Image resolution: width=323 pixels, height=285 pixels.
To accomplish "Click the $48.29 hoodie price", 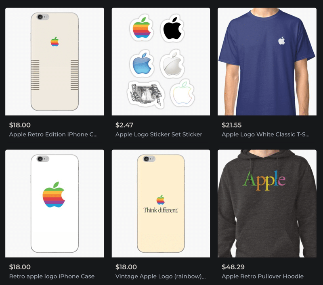I will (233, 267).
